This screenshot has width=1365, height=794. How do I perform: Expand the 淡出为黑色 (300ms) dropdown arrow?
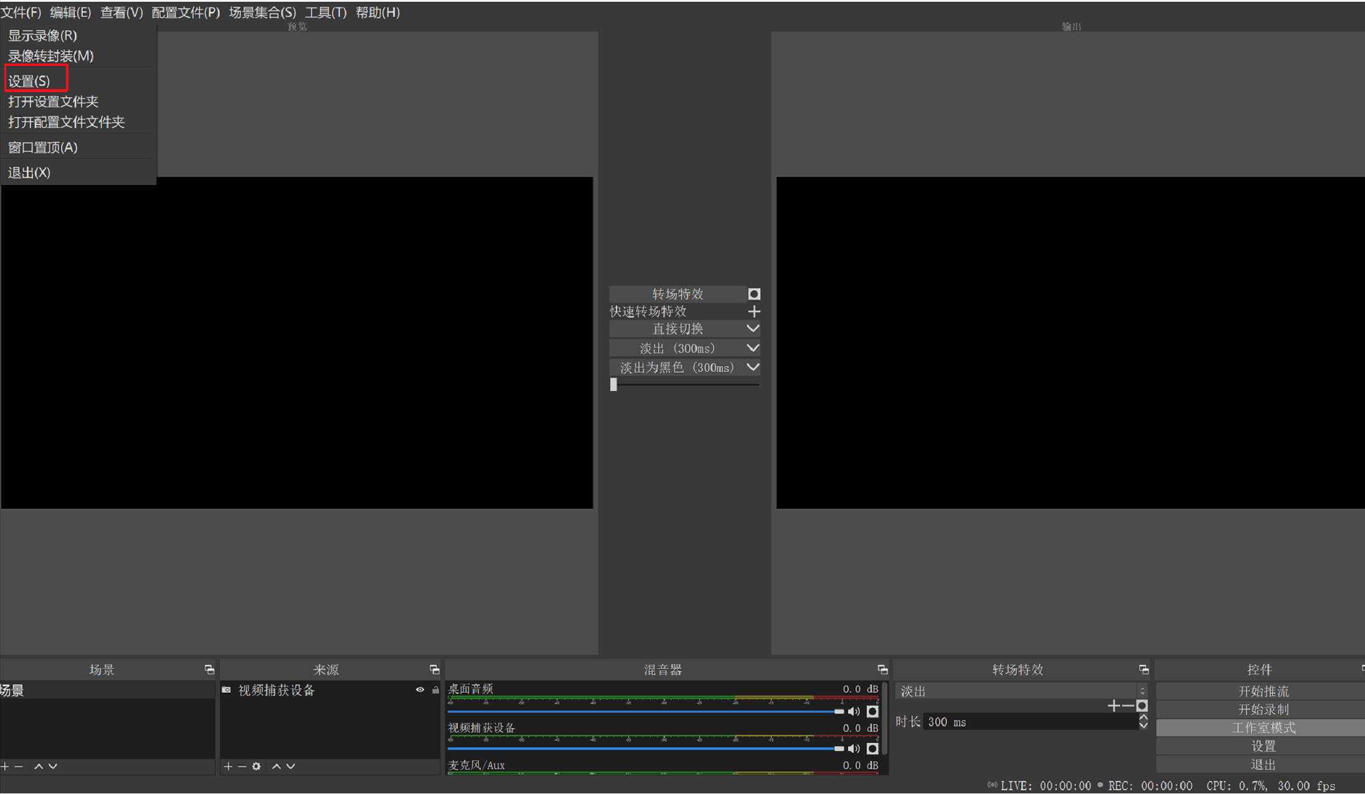pos(753,367)
